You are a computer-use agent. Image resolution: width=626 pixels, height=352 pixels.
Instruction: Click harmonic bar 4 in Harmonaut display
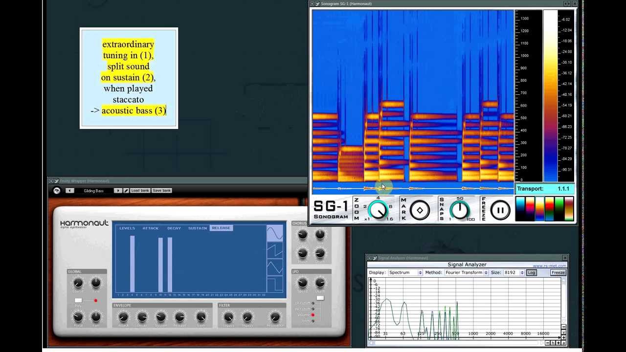[x=132, y=264]
